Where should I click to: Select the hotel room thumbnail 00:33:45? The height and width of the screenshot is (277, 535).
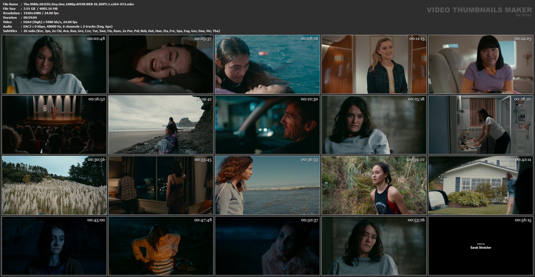(161, 185)
